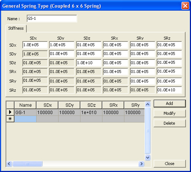Select the GS-1 cell in the table
The image size is (191, 172).
25,112
